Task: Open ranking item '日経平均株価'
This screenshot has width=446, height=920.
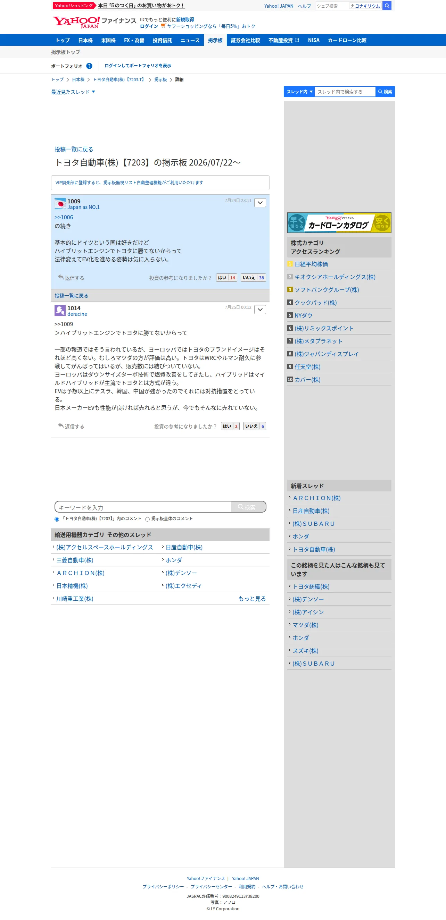Action: (x=311, y=264)
